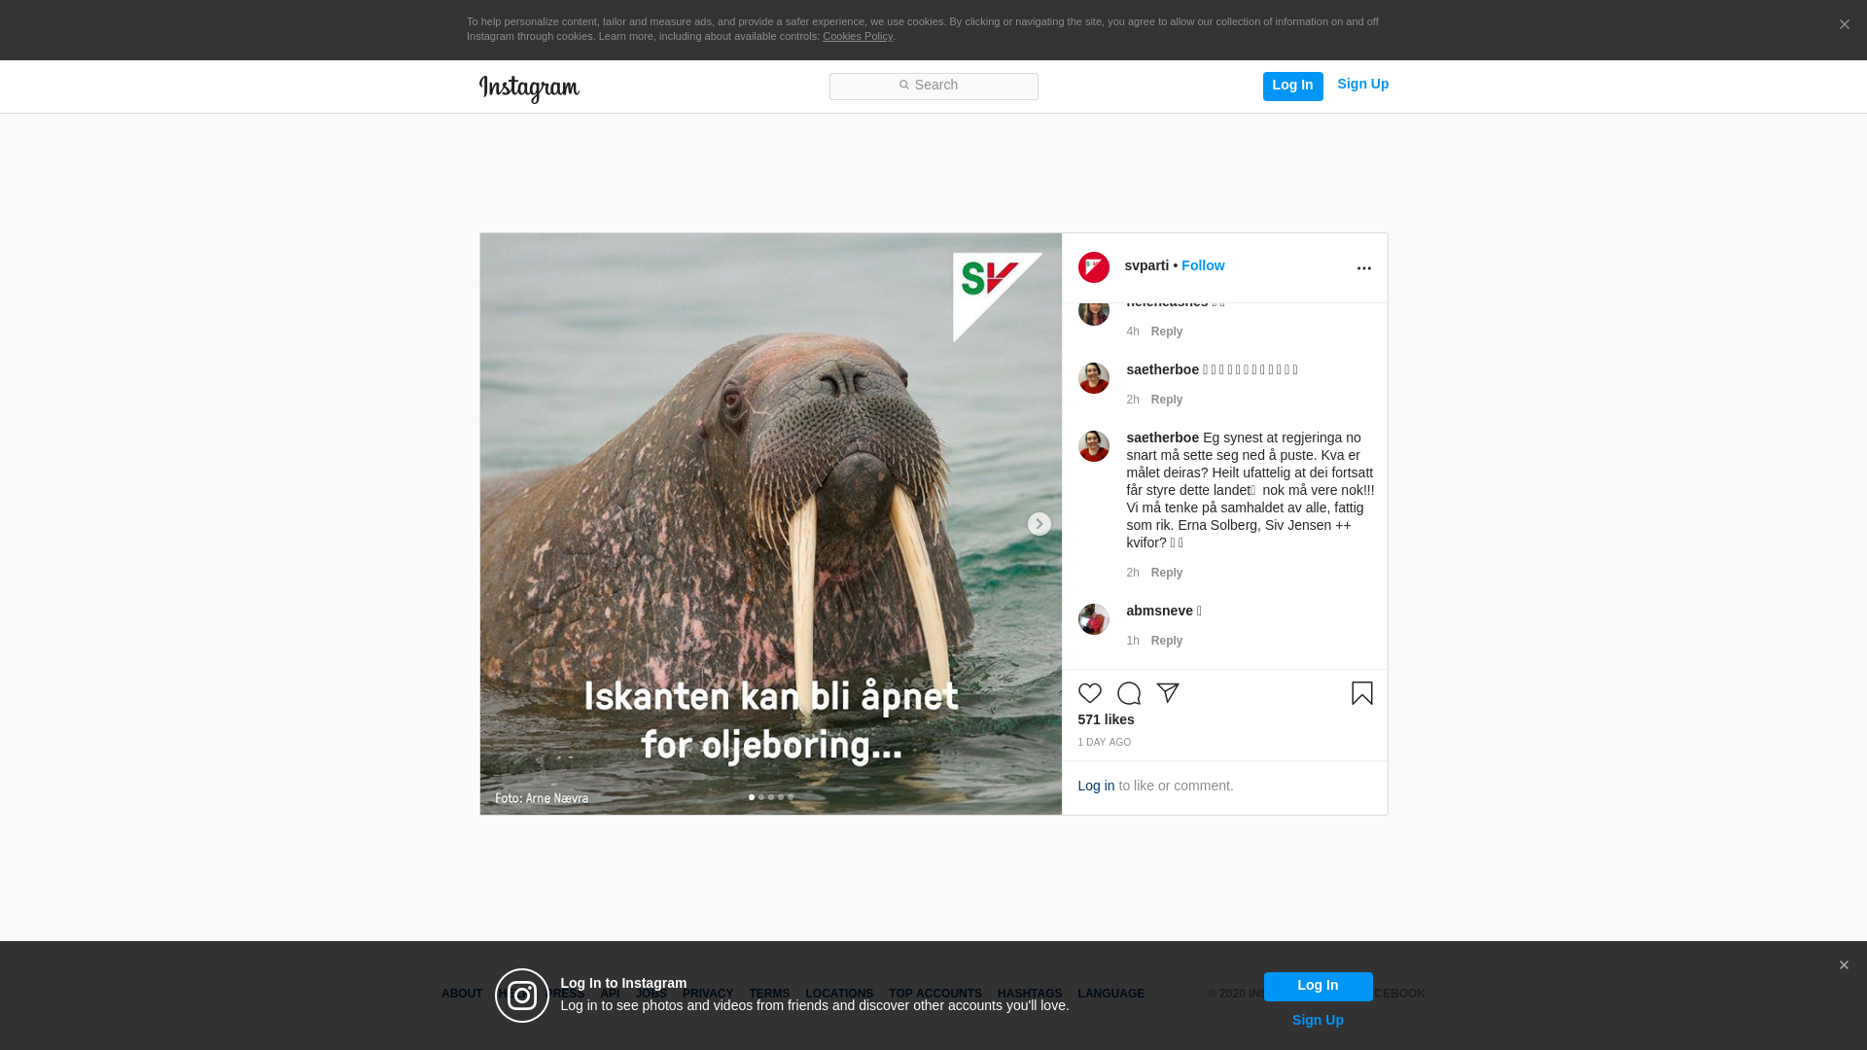The image size is (1867, 1050).
Task: Reply to the 4h comment
Action: 1167,332
